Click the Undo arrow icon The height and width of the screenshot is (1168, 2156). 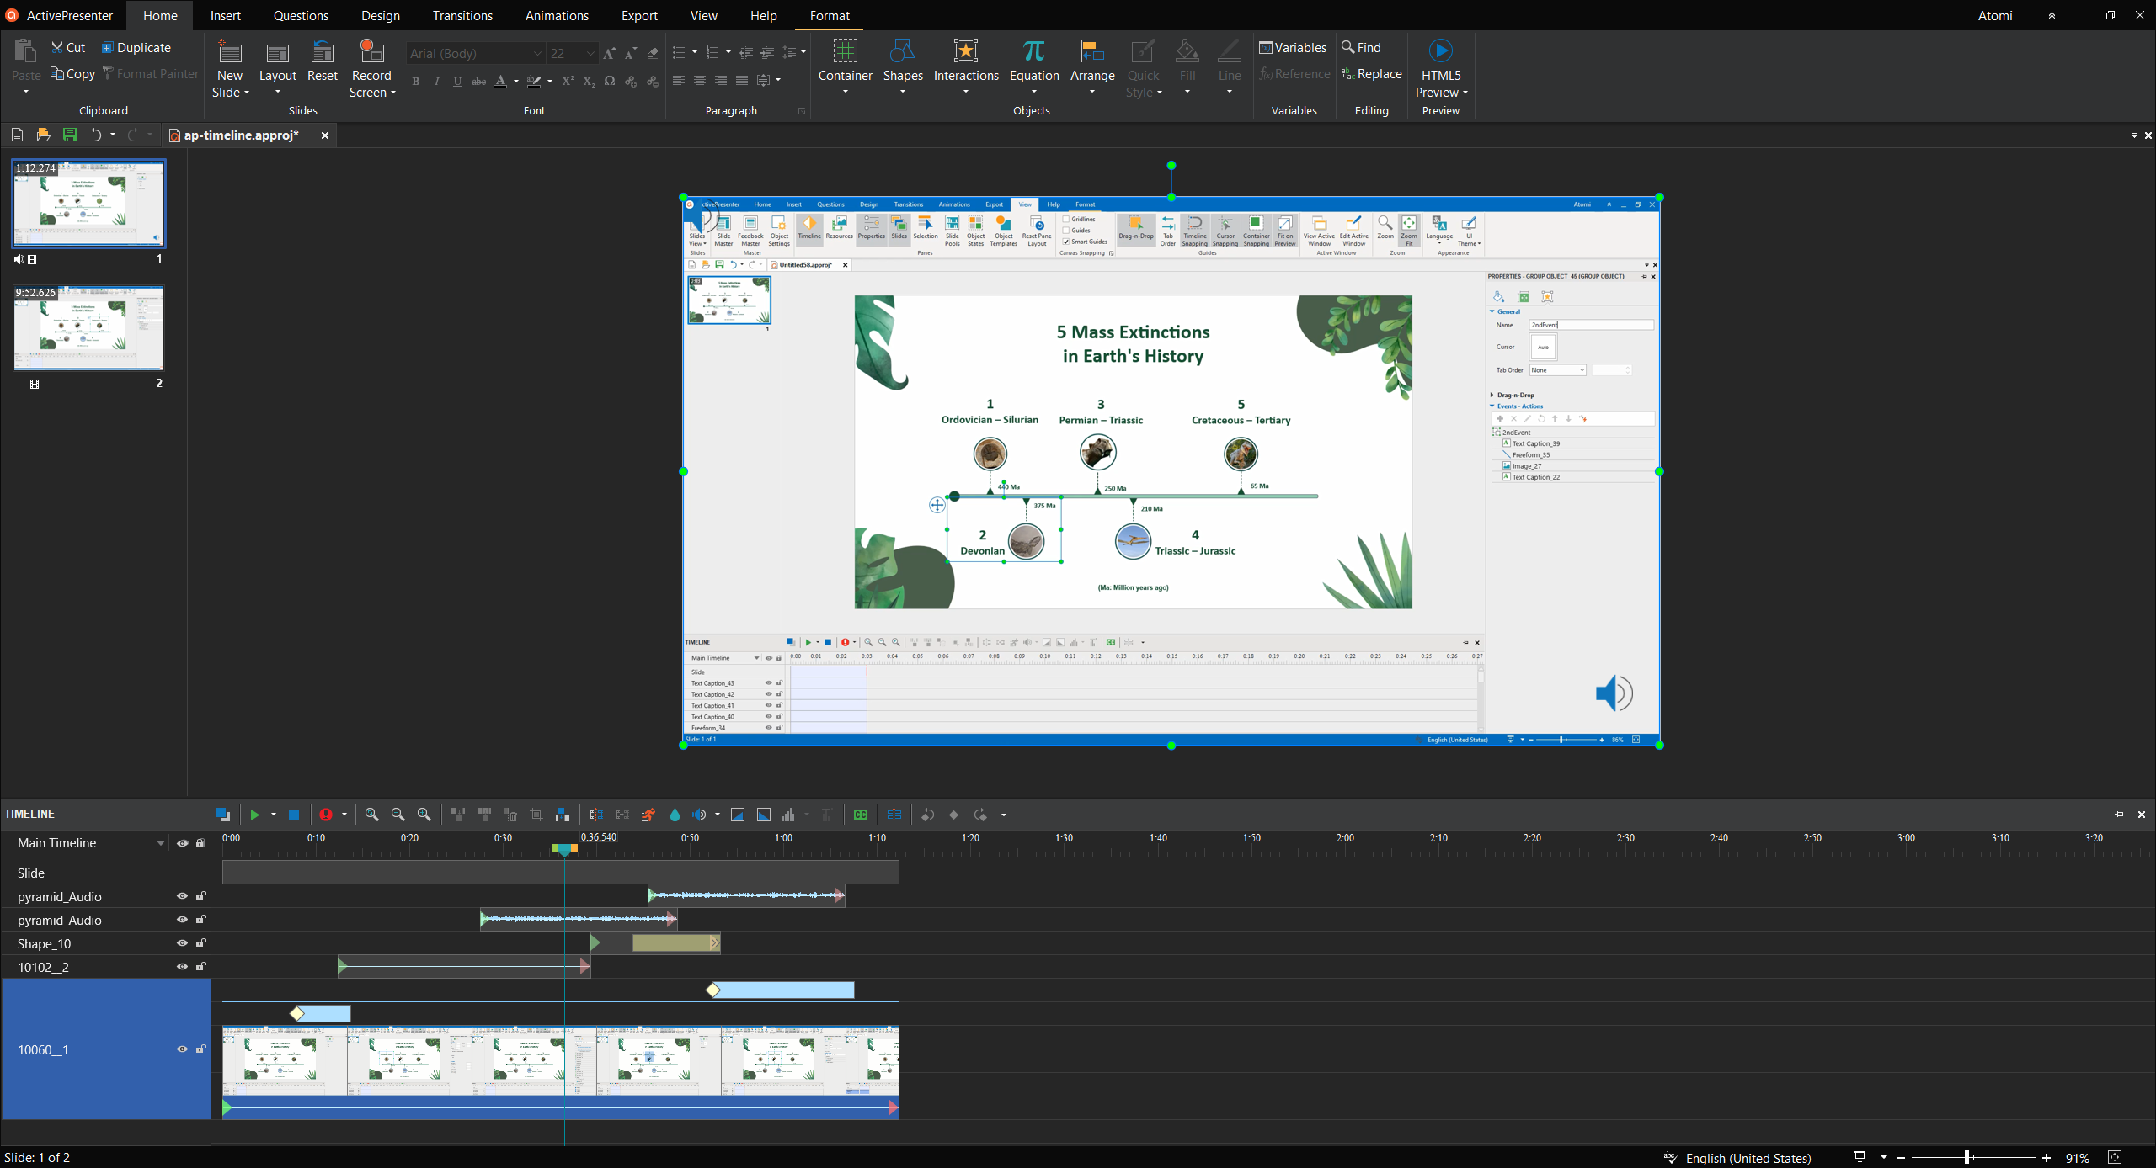point(96,135)
